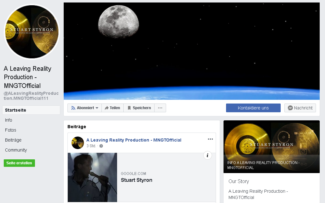The width and height of the screenshot is (325, 203).
Task: Open the post's small avatar thumbnail
Action: pyautogui.click(x=78, y=143)
